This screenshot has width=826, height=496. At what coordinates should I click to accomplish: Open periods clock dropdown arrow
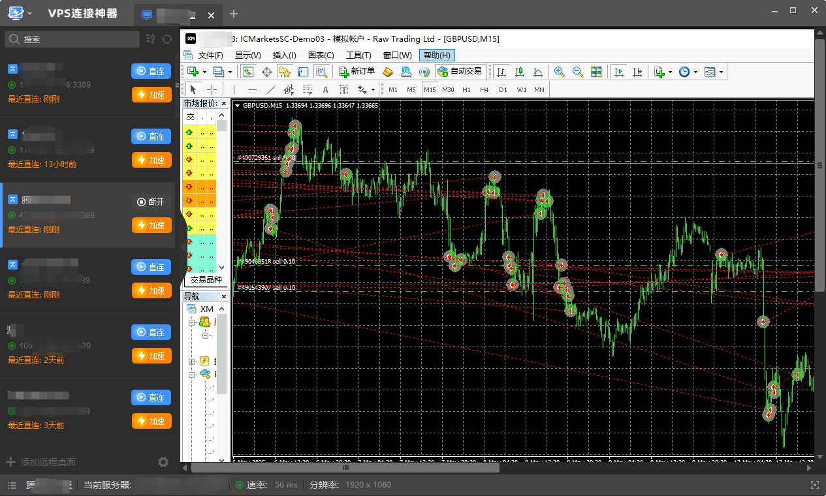click(x=695, y=72)
